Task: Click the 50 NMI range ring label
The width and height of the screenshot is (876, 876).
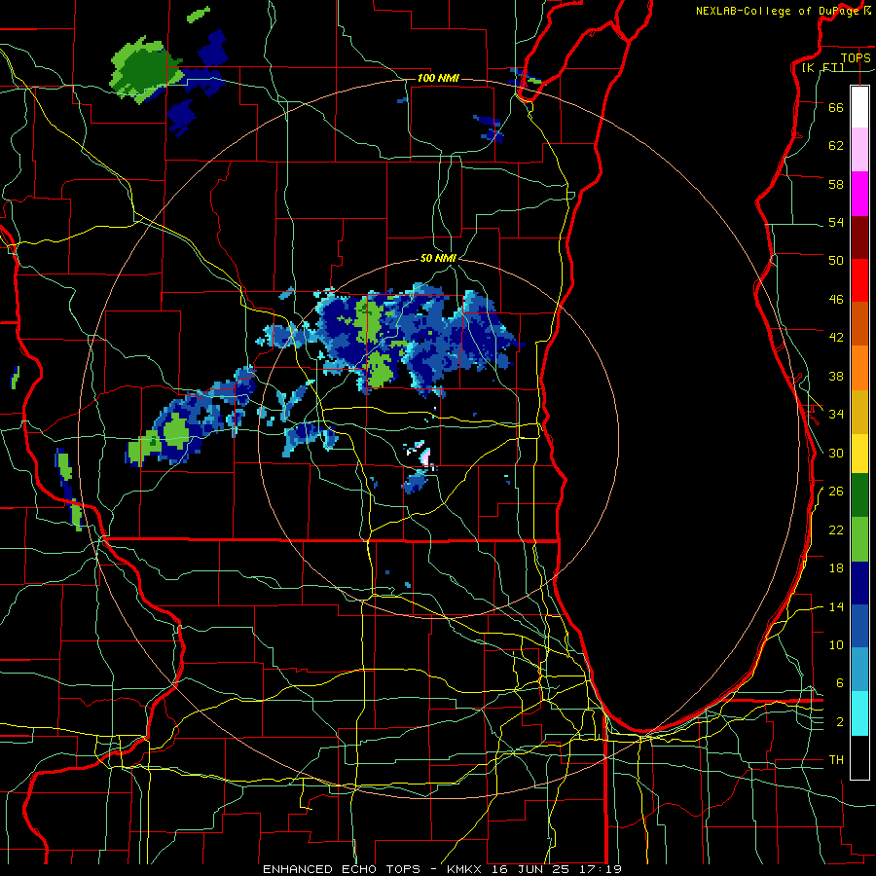Action: tap(438, 258)
